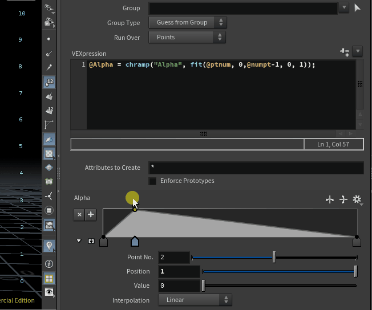Click the Value slider handle
This screenshot has width=372, height=310.
pos(203,286)
